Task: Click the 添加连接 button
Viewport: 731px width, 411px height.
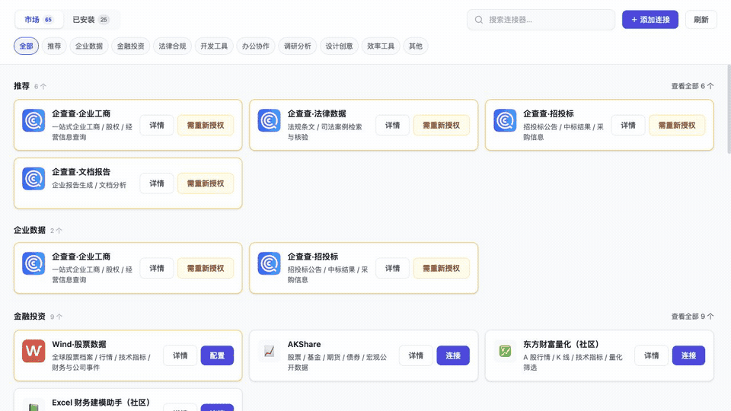Action: coord(650,20)
